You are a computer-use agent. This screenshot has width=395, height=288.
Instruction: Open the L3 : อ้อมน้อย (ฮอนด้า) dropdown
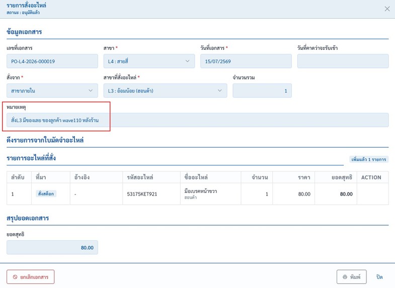(x=165, y=90)
